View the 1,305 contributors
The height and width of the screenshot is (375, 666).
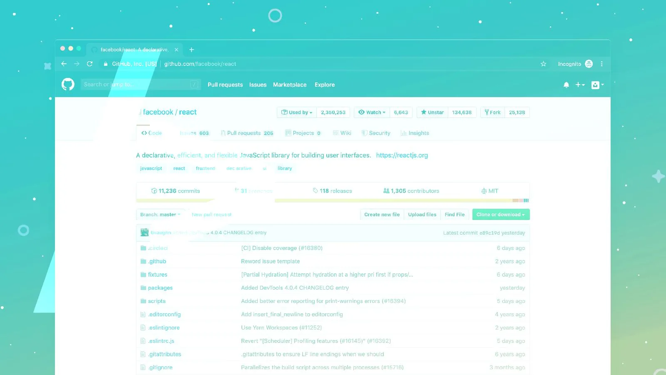click(x=411, y=191)
